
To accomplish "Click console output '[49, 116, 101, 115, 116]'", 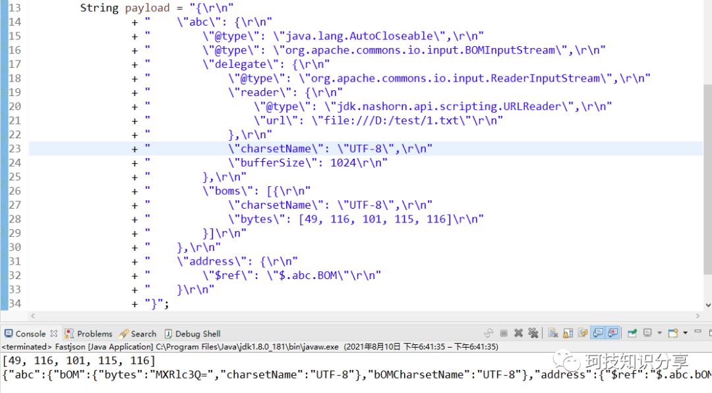I will (79, 361).
